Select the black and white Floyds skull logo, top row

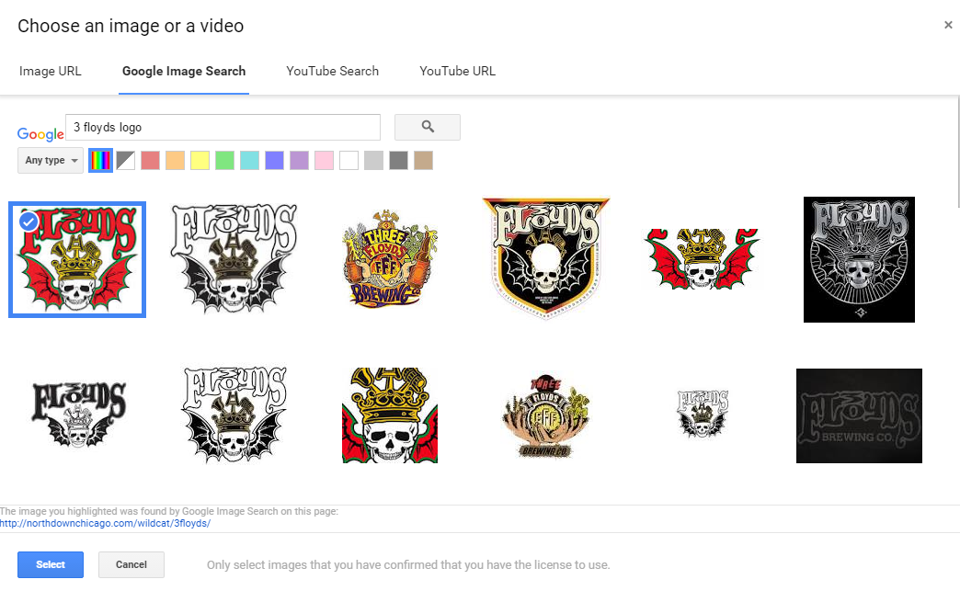coord(234,259)
